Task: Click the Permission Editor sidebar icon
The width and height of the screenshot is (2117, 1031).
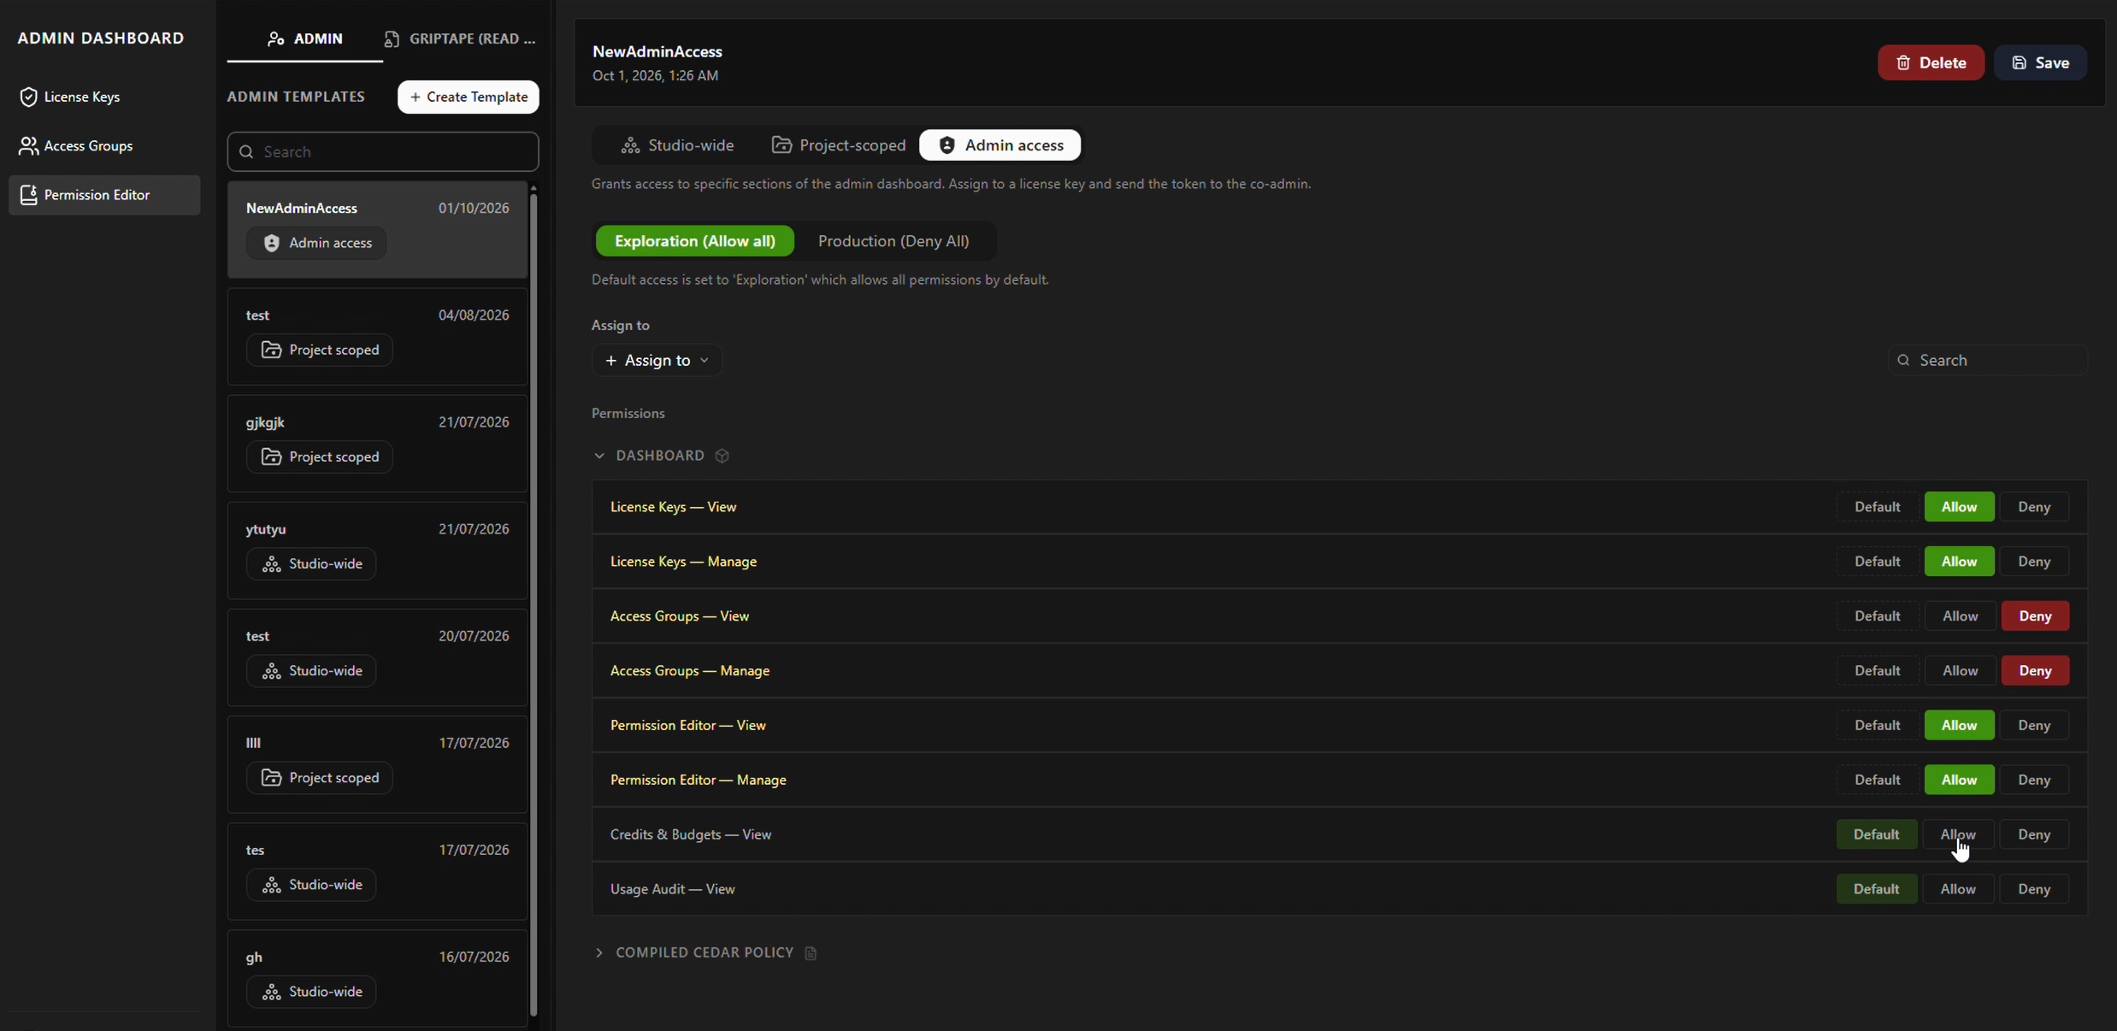Action: point(28,195)
